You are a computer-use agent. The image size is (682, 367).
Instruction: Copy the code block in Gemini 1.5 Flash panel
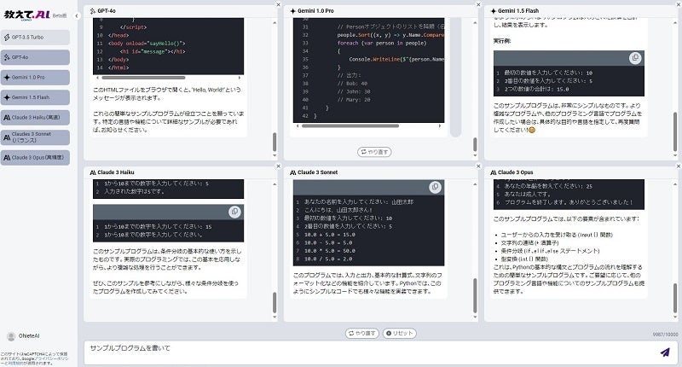(635, 58)
